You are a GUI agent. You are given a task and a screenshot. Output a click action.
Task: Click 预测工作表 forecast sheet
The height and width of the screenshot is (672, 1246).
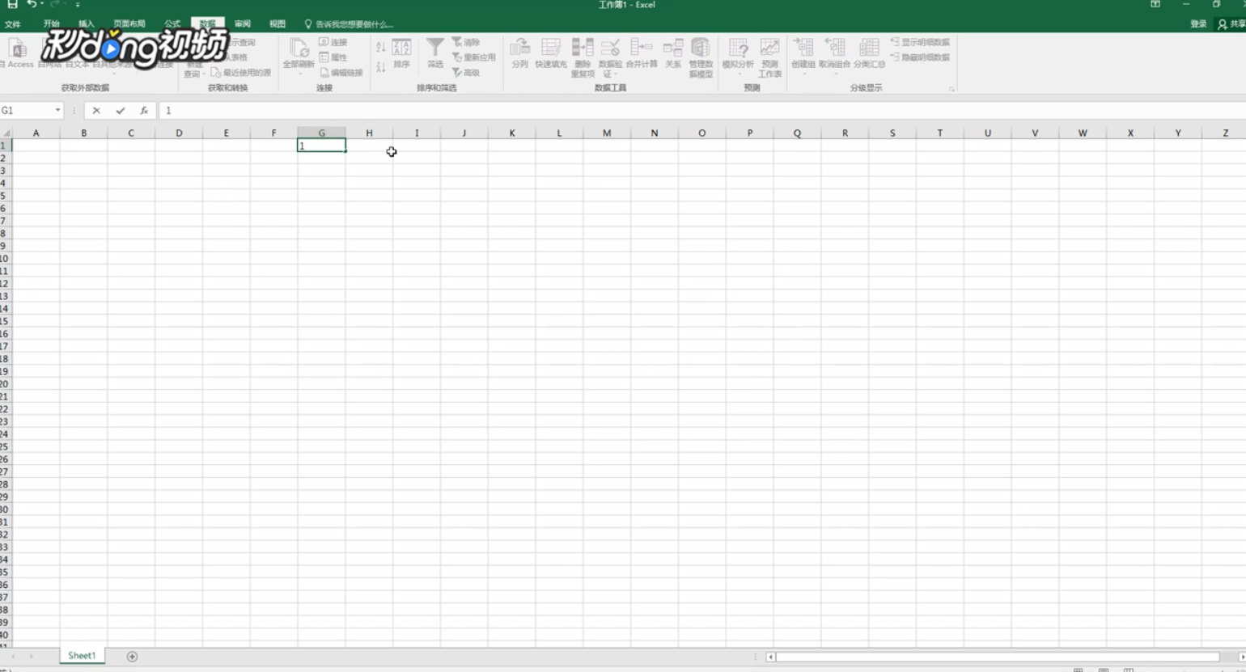(769, 57)
